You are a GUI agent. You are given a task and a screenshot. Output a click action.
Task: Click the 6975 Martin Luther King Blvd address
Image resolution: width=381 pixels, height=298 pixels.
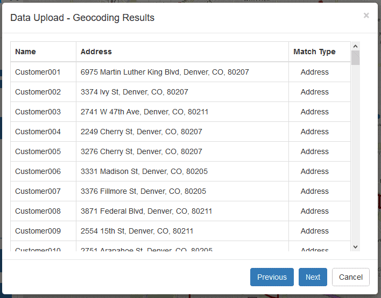coord(165,72)
